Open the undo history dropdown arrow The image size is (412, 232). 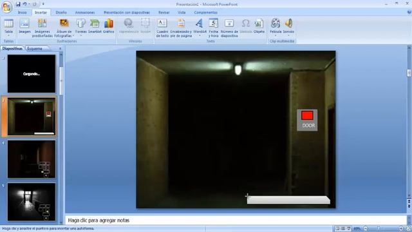(29, 4)
